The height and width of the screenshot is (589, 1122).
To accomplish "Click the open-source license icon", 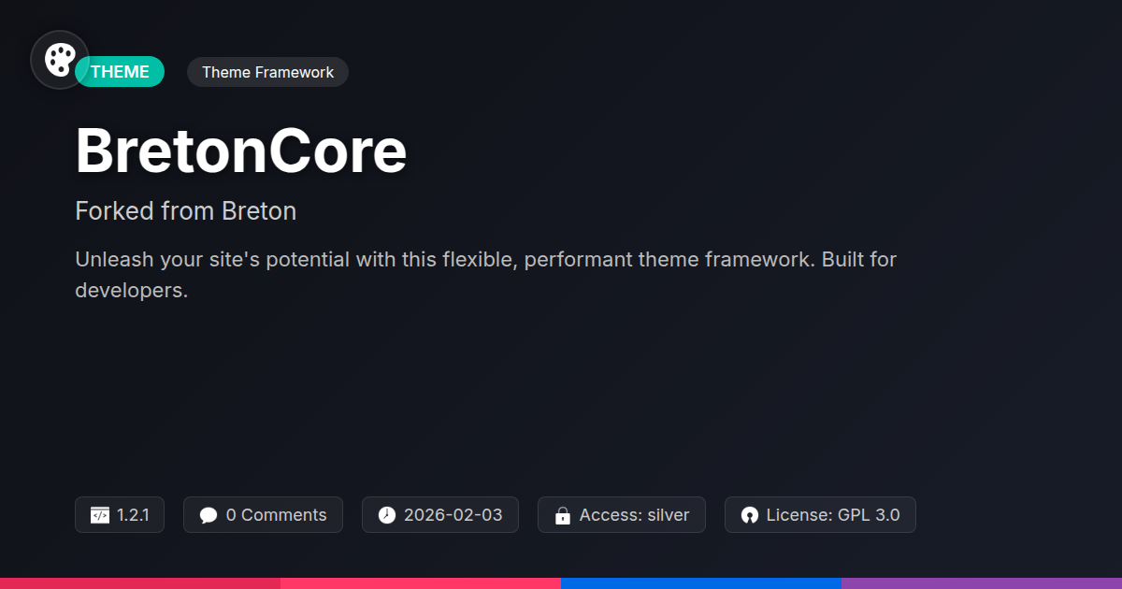I will (x=749, y=515).
